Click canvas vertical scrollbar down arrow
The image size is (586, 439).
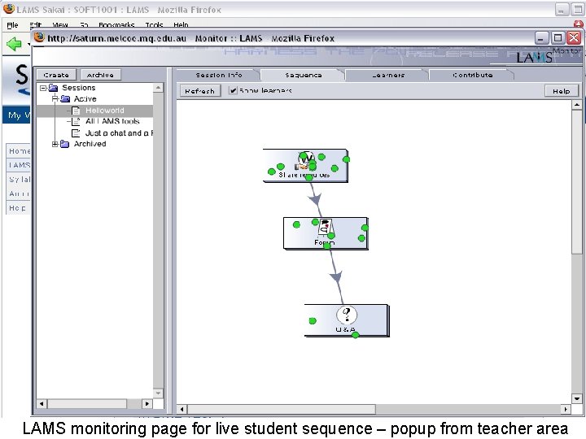[x=577, y=398]
